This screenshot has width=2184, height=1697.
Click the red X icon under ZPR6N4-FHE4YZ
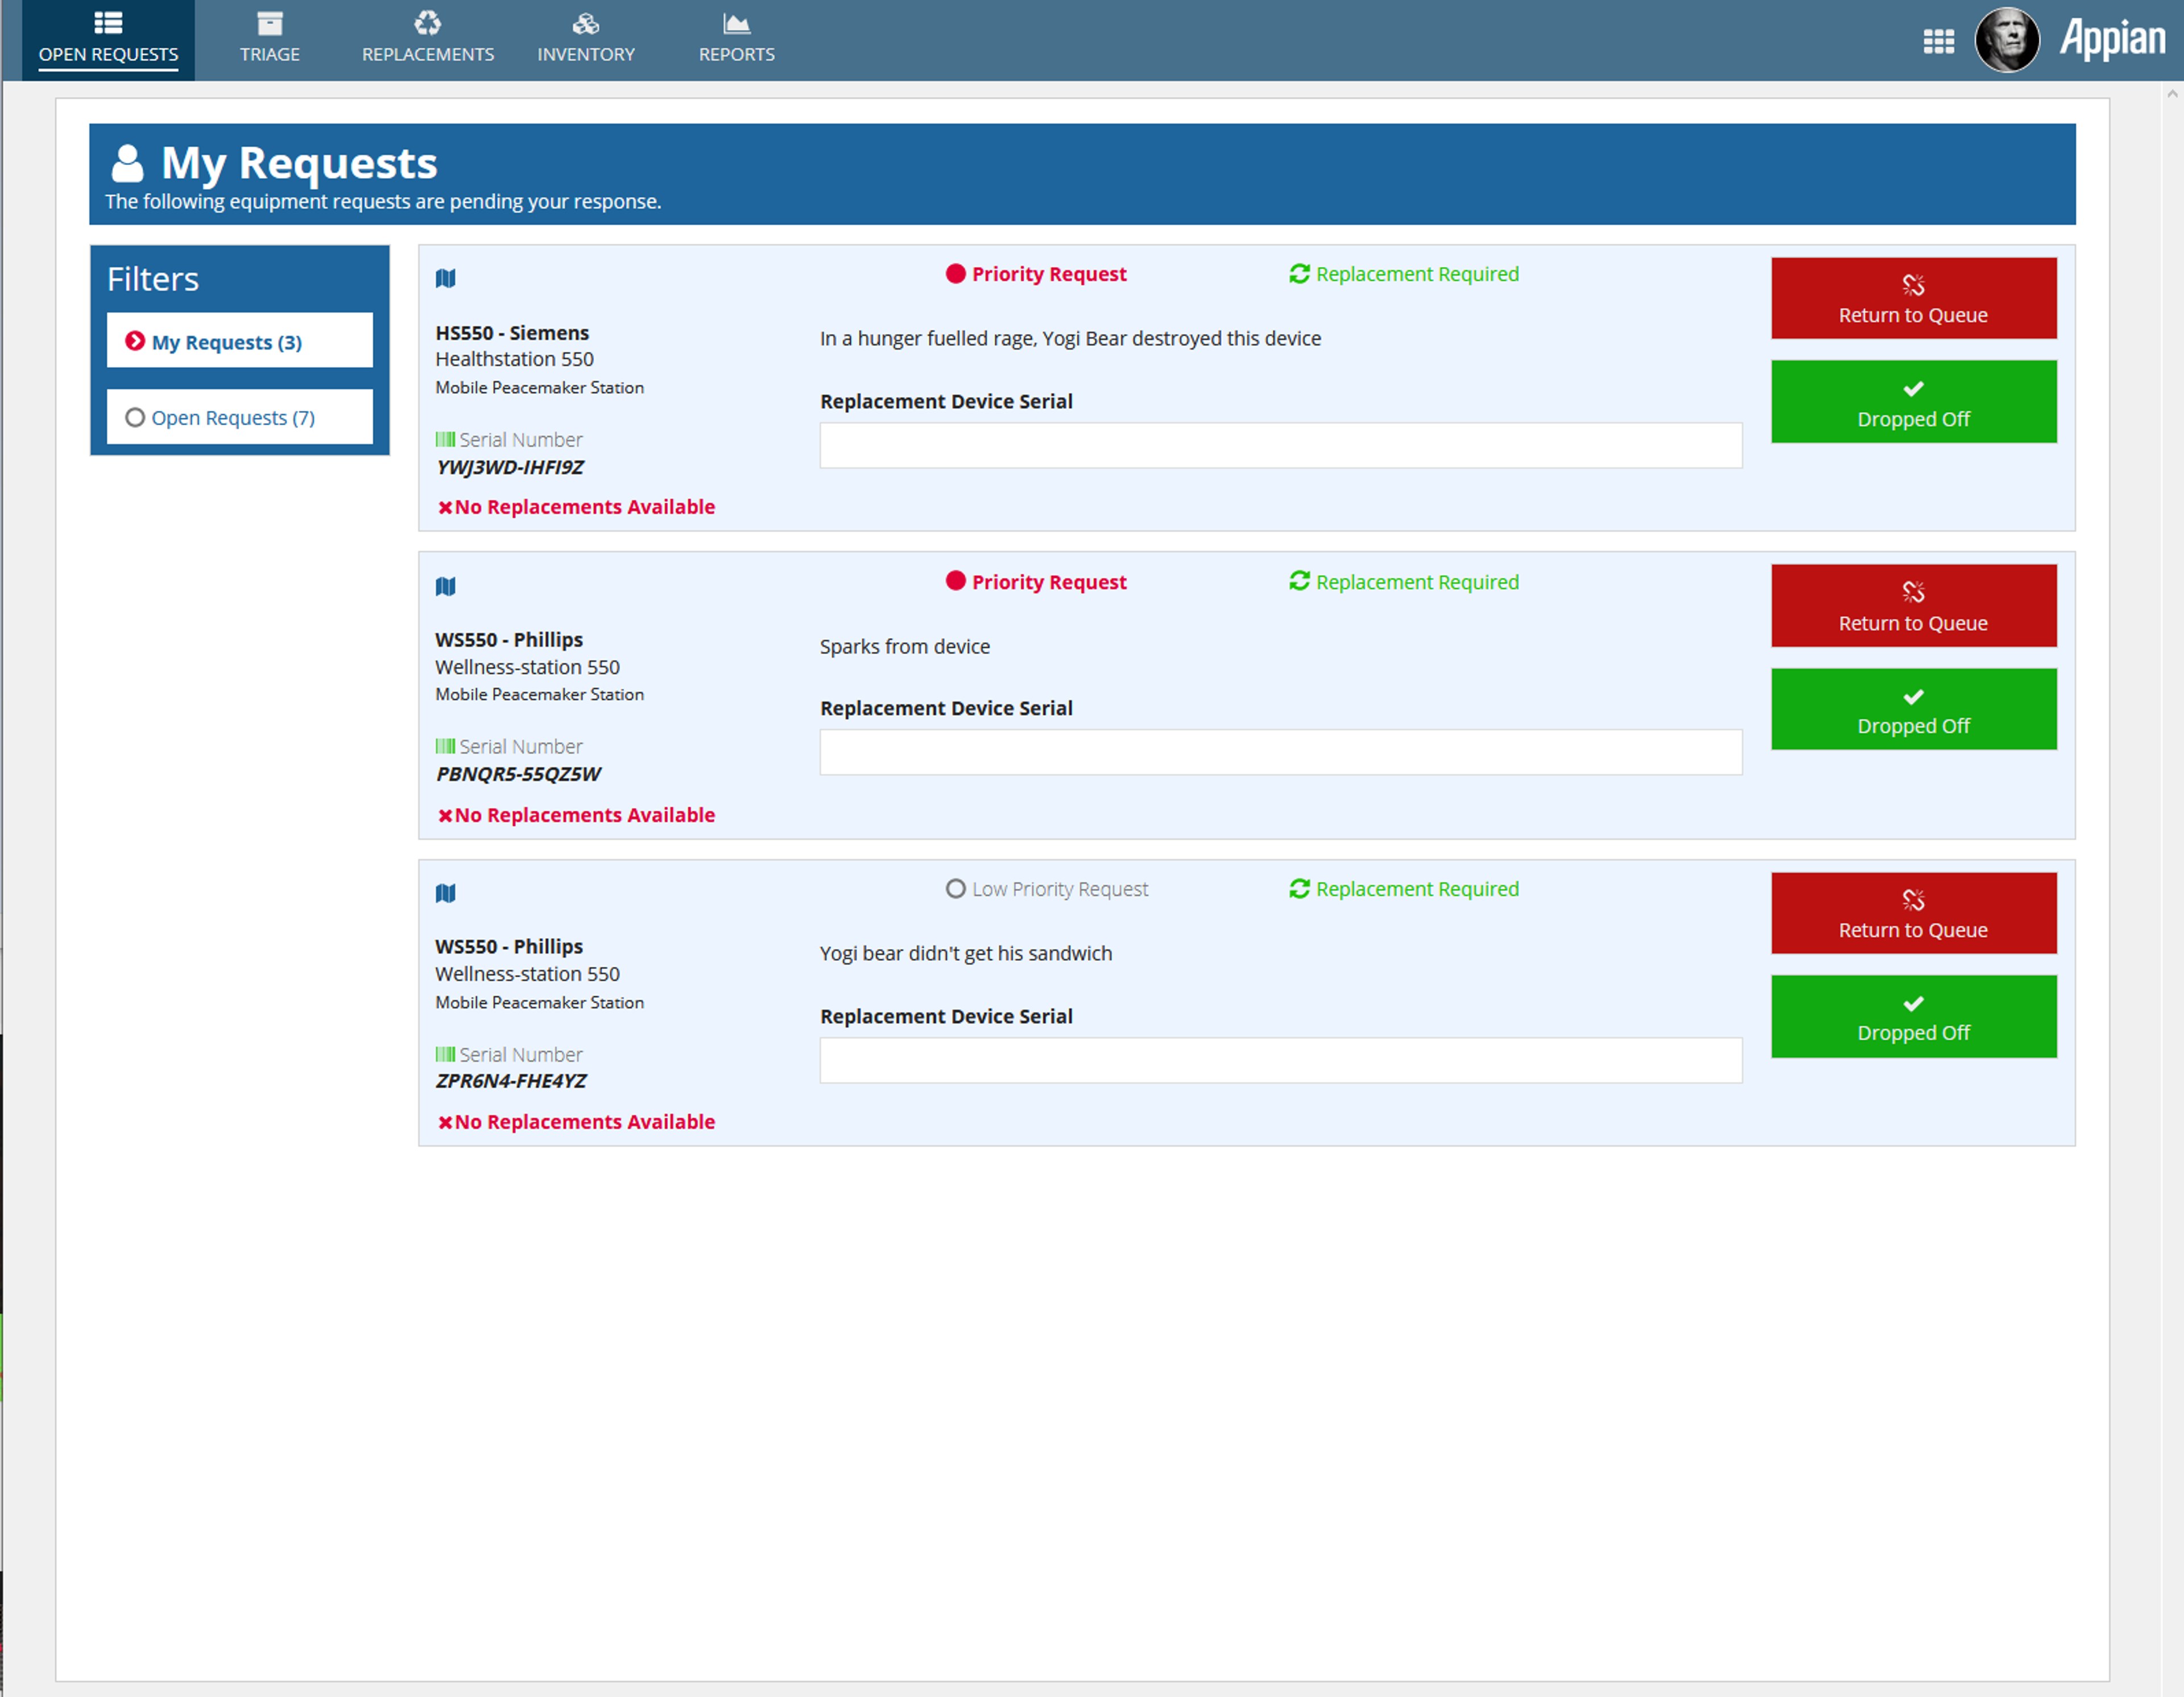coord(445,1122)
